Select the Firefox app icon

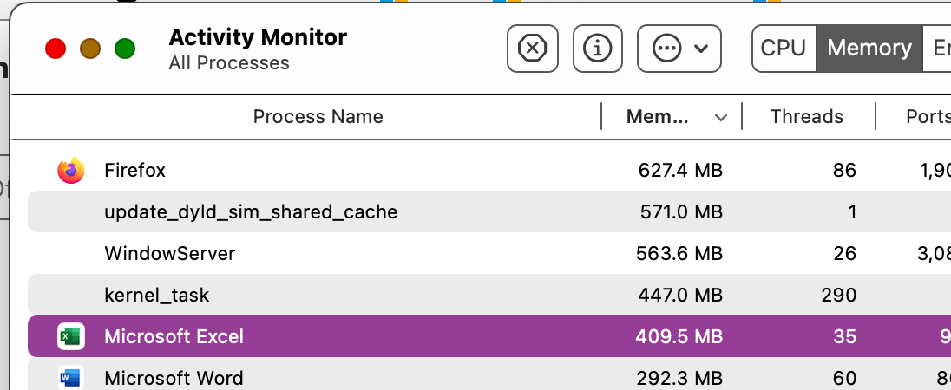71,170
